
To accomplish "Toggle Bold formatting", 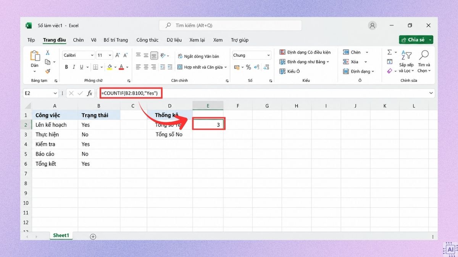I will (x=66, y=67).
